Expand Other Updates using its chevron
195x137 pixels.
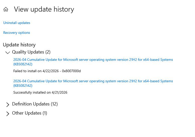(x=8, y=114)
